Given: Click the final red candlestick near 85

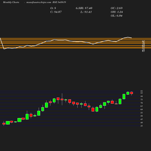Looking at the screenshot, I should (132, 93).
